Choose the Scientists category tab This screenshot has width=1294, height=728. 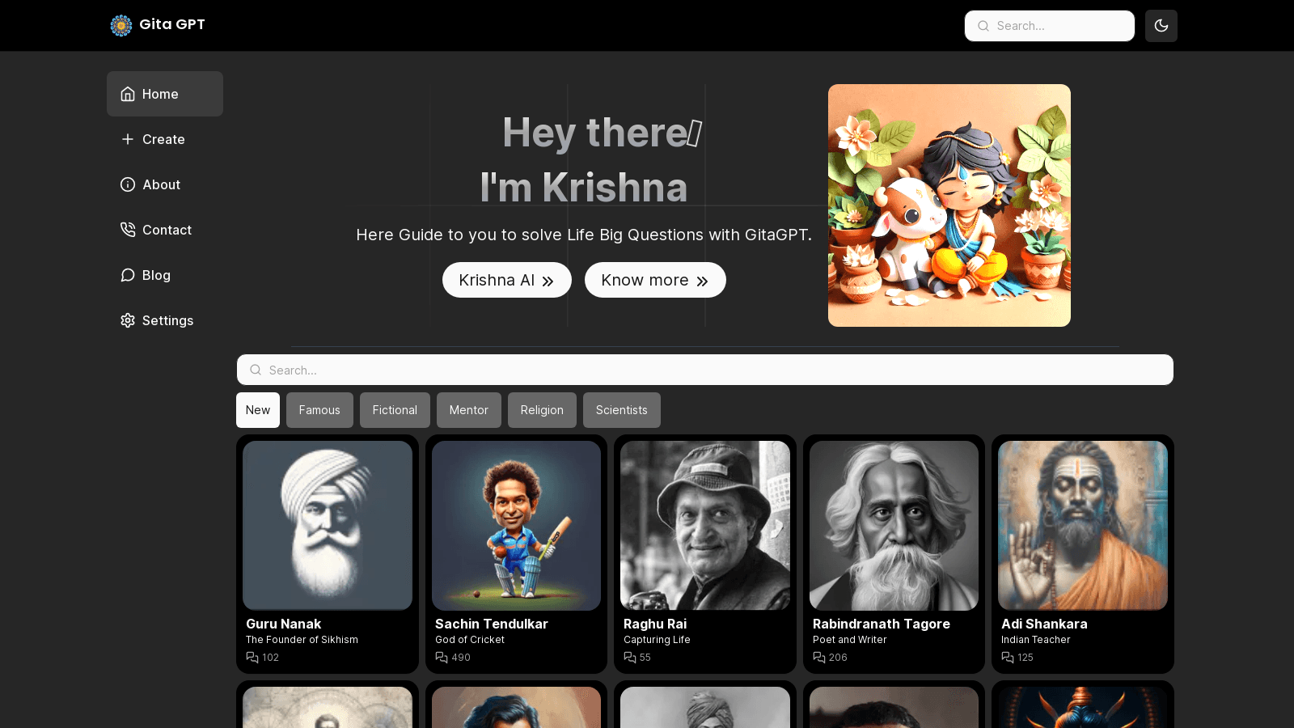(622, 410)
